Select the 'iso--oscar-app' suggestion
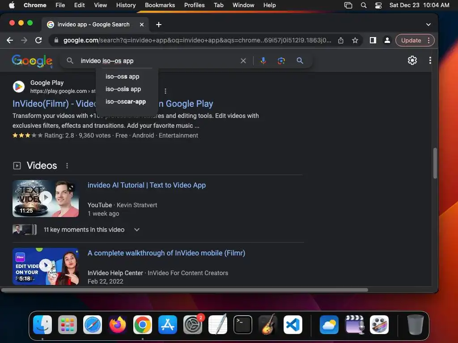Screen dimensions: 458x343 126,101
